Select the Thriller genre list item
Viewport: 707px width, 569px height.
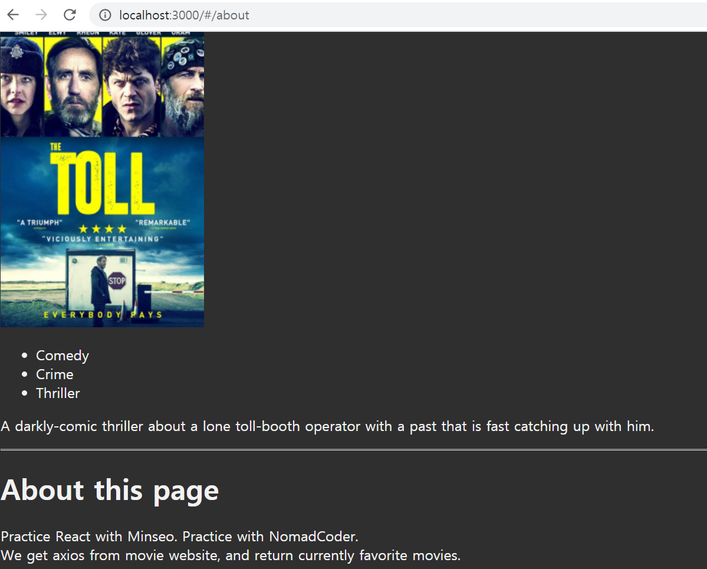click(58, 393)
